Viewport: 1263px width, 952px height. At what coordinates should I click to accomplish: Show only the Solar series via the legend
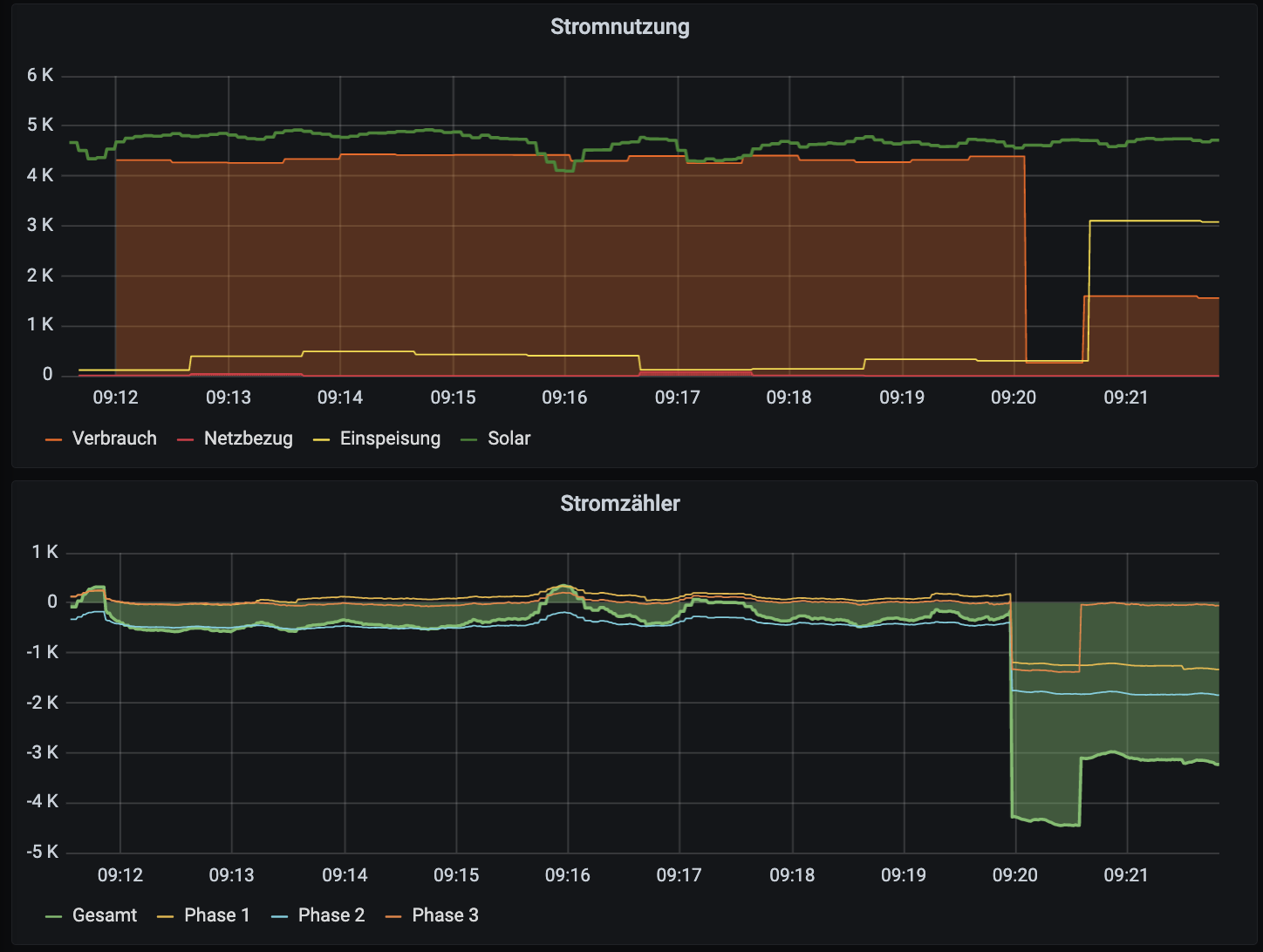coord(509,439)
